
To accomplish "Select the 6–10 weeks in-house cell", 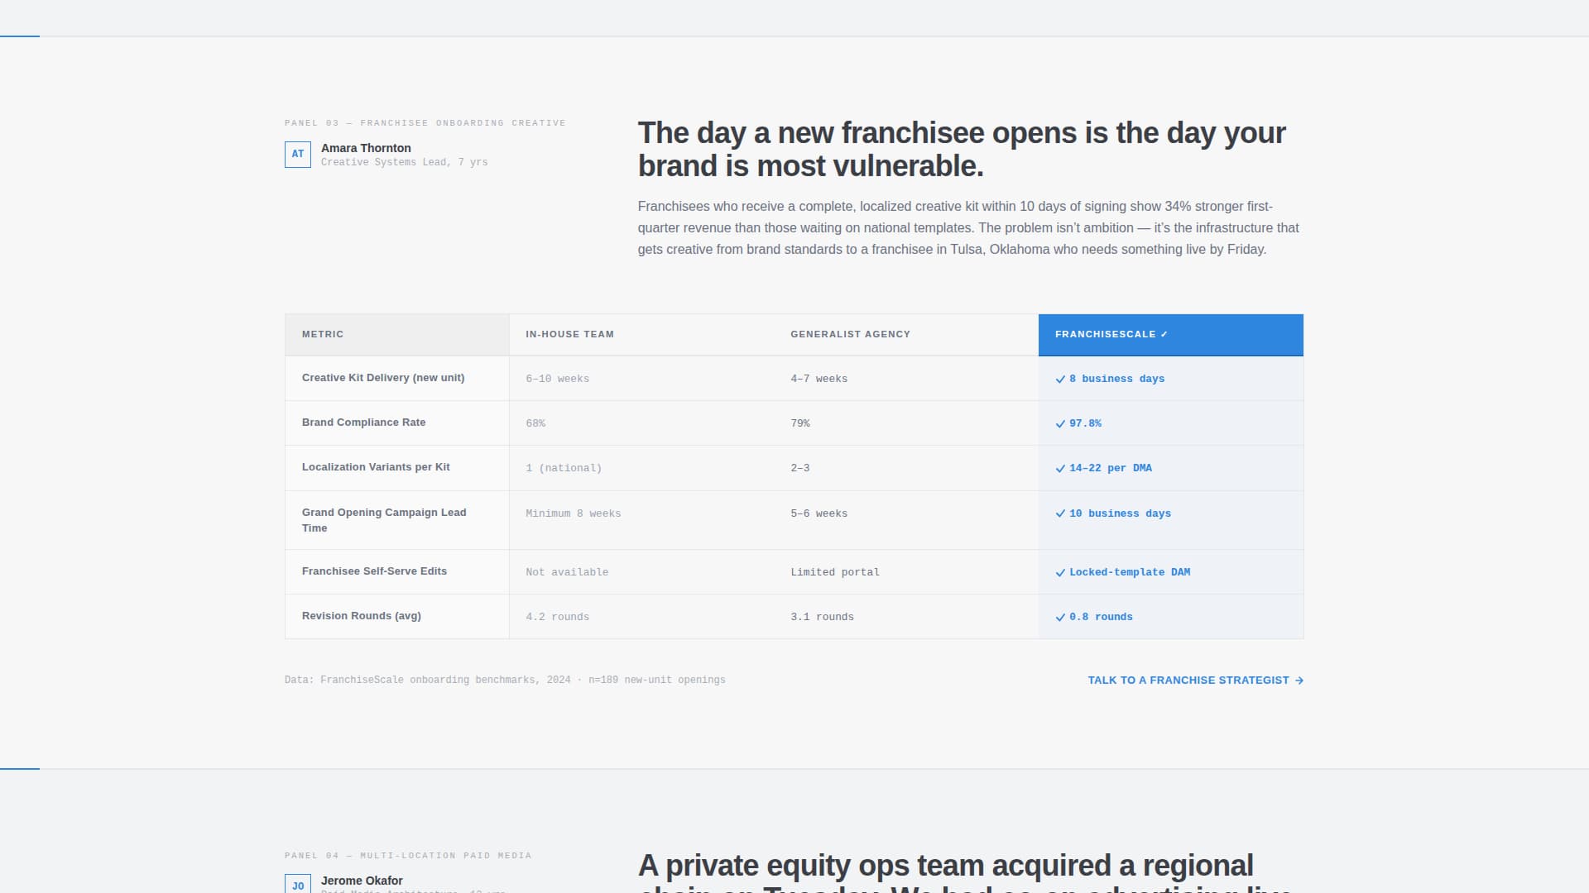I will (641, 379).
